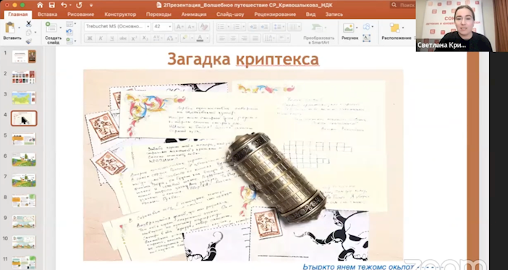Screen dimensions: 508x270
Task: Click the Home icon in title bar
Action: [40, 5]
